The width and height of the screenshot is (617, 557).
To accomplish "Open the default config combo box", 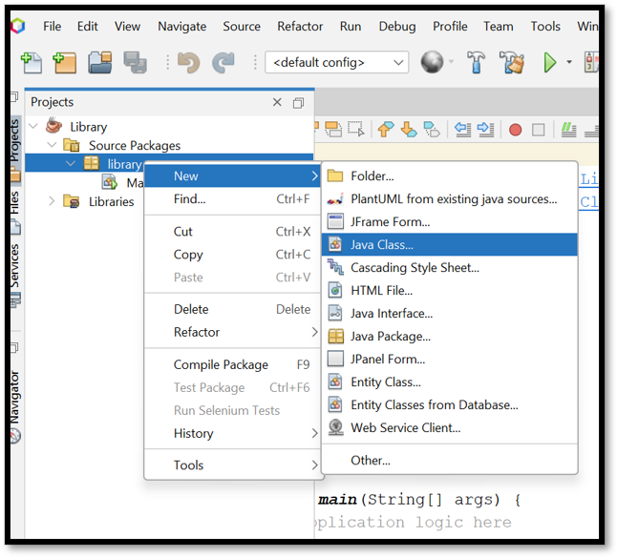I will click(337, 62).
